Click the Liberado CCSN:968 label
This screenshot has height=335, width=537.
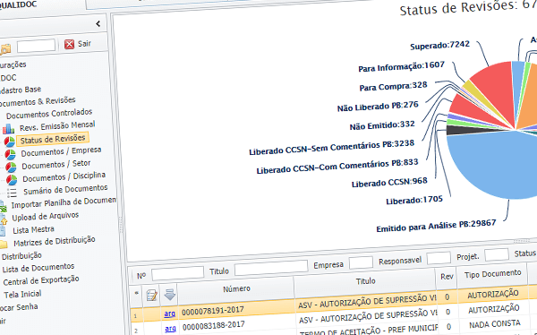coord(389,183)
